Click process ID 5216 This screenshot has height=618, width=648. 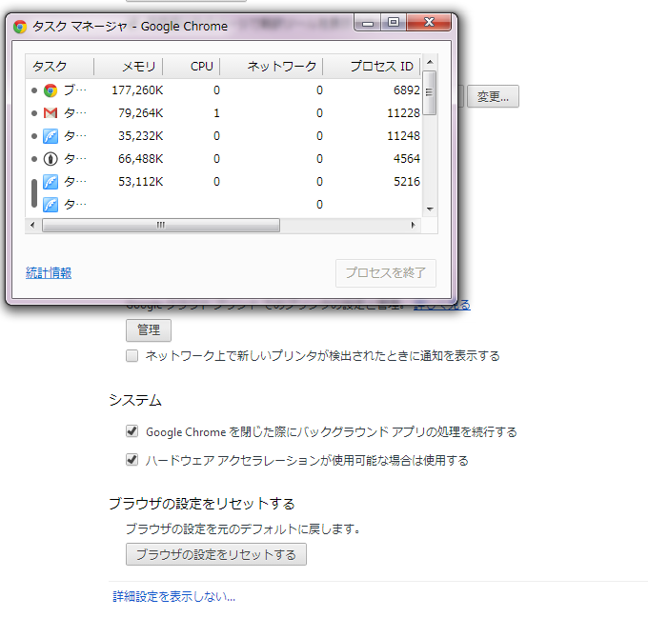point(407,182)
